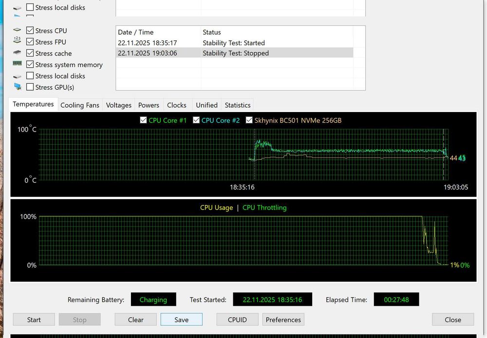Click the 123 icon next to Stress FPU

coord(17,41)
